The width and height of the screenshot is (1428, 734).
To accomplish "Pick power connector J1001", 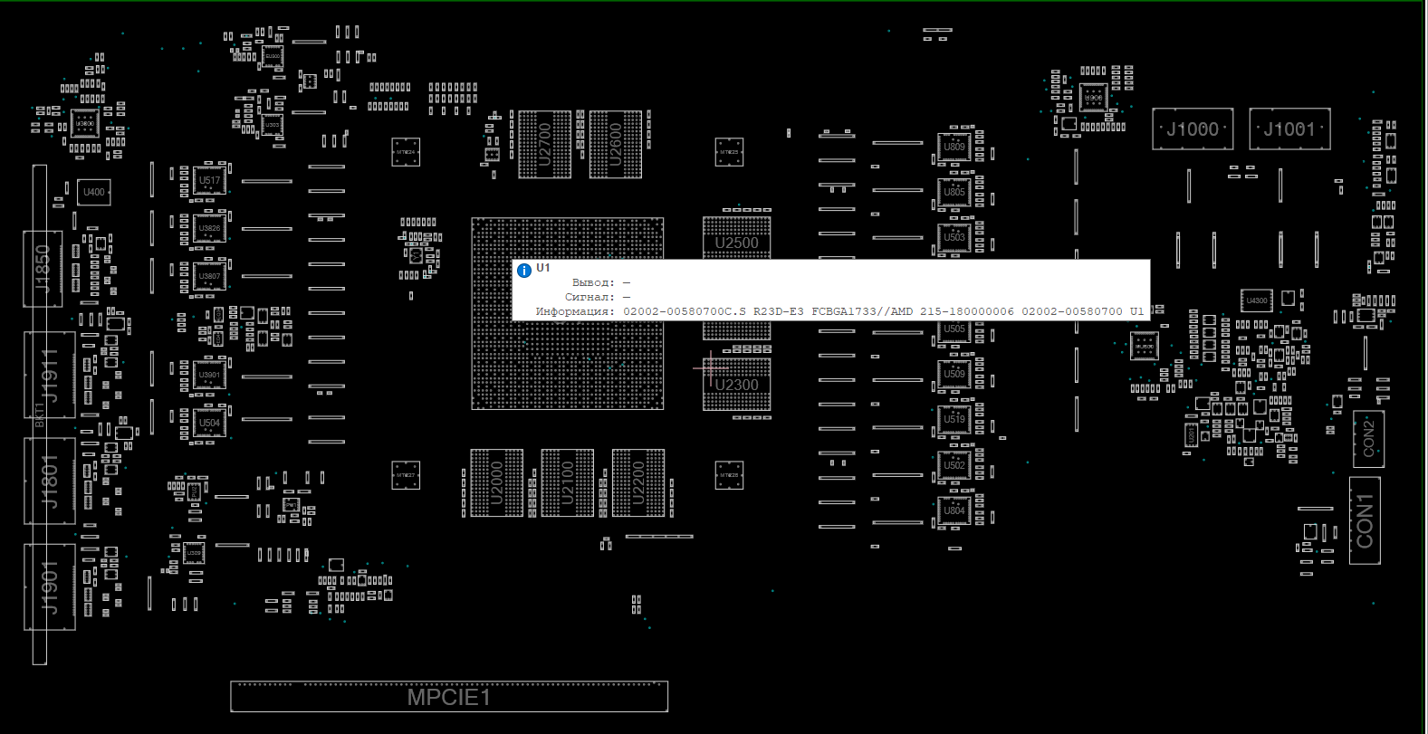I will (1289, 129).
